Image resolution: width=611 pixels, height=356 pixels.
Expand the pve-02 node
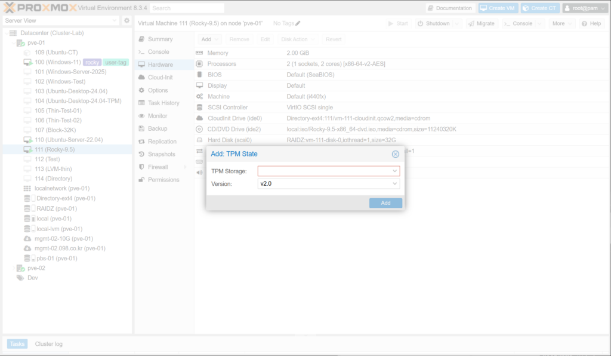pos(14,268)
